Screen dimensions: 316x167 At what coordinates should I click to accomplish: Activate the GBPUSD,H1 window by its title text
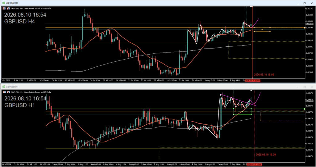coord(10,87)
